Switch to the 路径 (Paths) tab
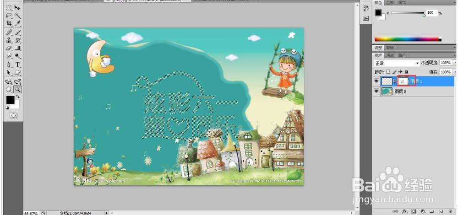The image size is (458, 215). tap(402, 55)
